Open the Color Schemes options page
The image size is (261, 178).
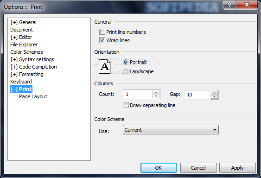point(26,52)
